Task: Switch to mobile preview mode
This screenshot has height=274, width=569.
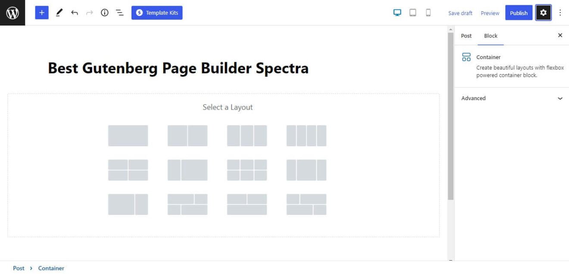Action: [x=428, y=13]
